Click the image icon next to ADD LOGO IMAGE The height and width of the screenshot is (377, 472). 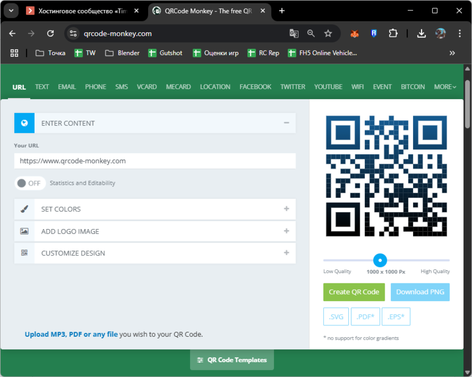pyautogui.click(x=23, y=231)
